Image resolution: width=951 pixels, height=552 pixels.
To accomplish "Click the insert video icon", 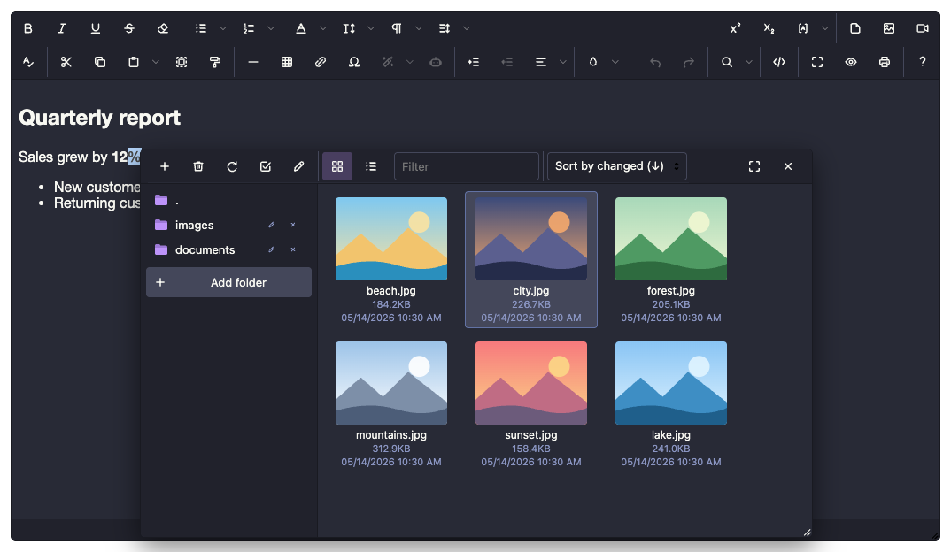I will coord(923,28).
